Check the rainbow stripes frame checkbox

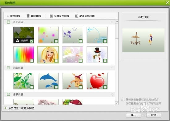point(32,61)
